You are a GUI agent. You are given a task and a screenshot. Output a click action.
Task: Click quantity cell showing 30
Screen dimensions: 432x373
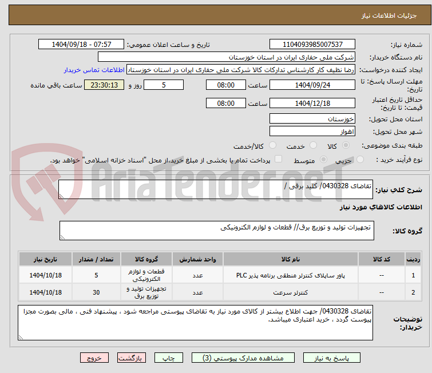(96, 292)
